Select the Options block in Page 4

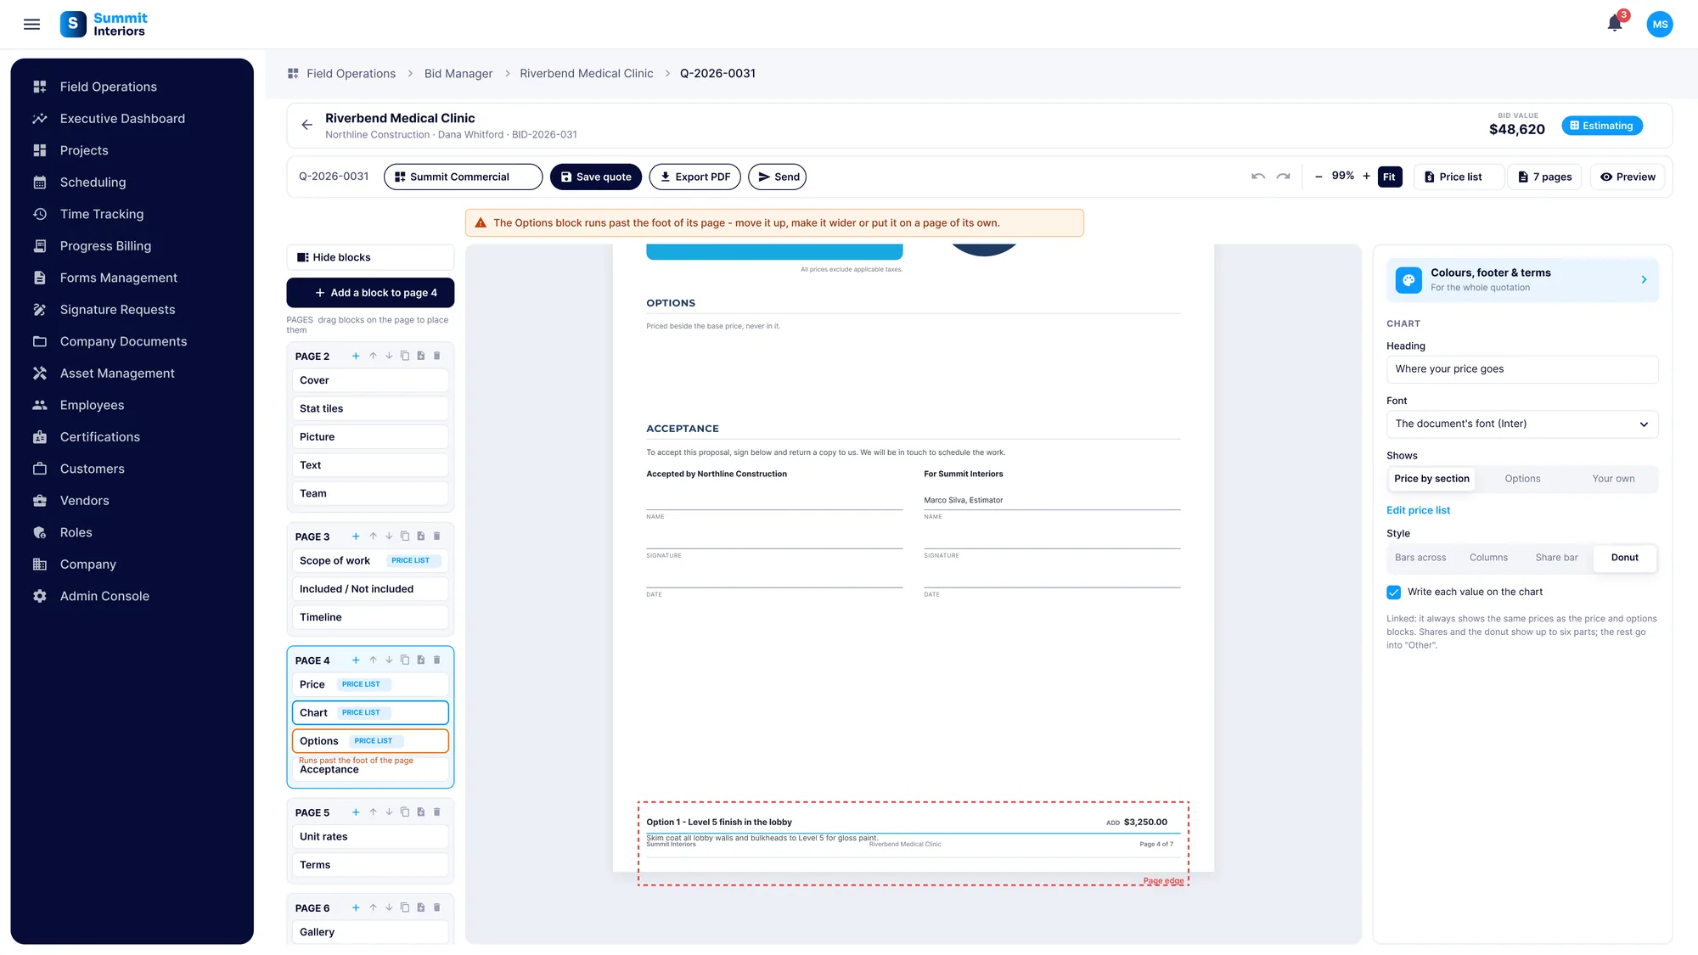point(370,741)
